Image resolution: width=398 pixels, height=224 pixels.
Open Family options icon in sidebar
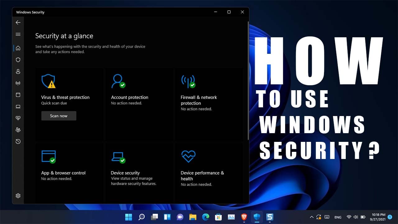click(18, 130)
